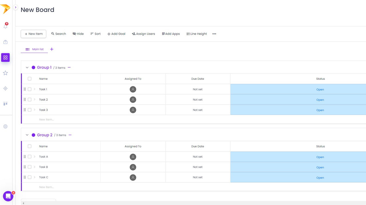Open the settings gear in sidebar

[5, 126]
